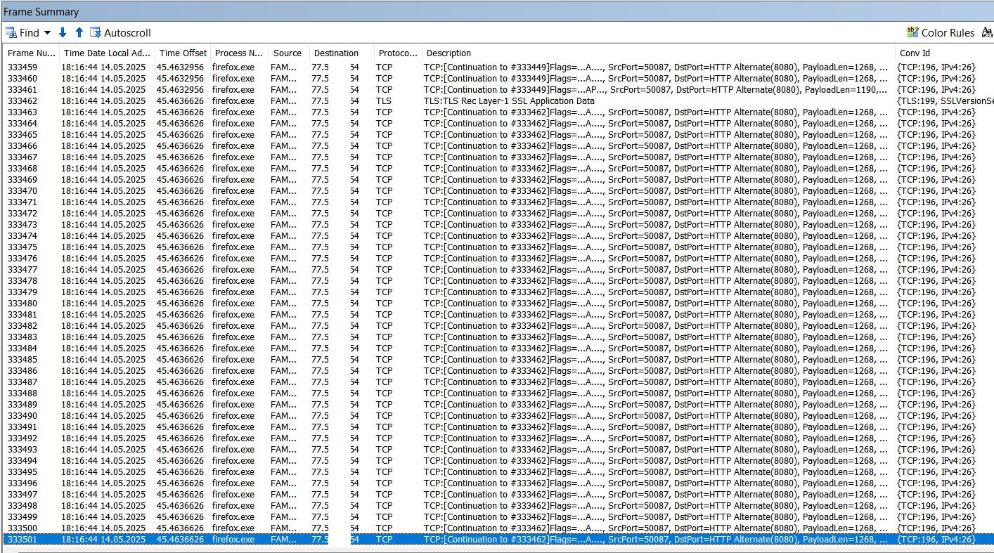The width and height of the screenshot is (994, 553).
Task: Open Color Rules
Action: point(941,32)
